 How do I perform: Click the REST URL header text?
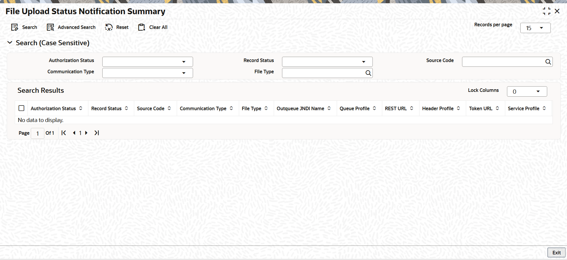click(396, 108)
